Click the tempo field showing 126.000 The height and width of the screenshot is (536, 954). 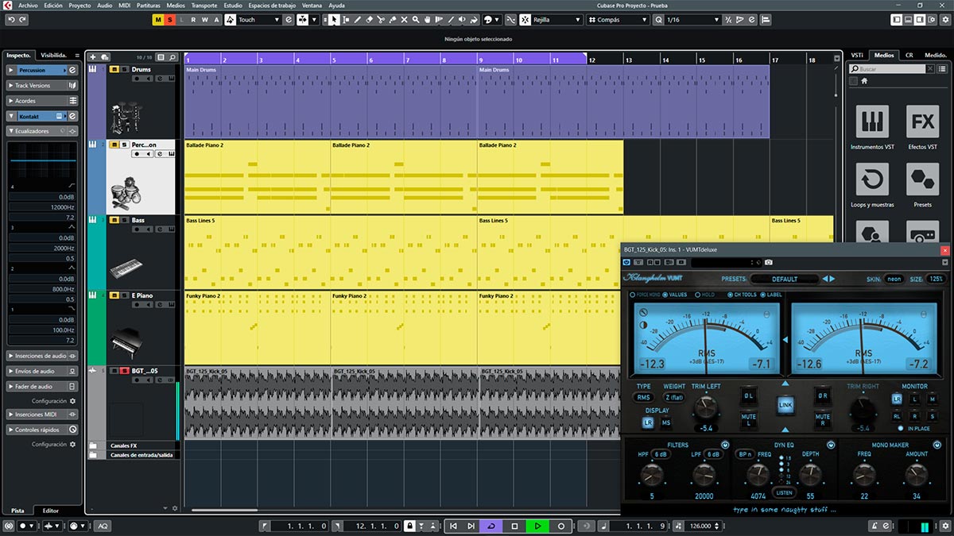click(x=700, y=526)
